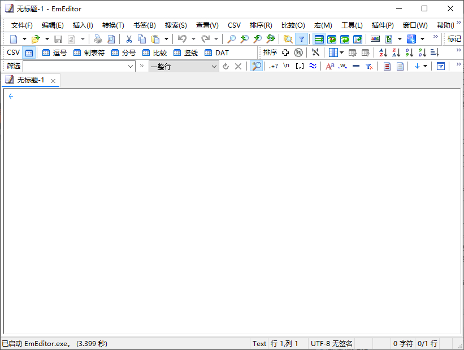Open Find with the magnifier icon

231,39
